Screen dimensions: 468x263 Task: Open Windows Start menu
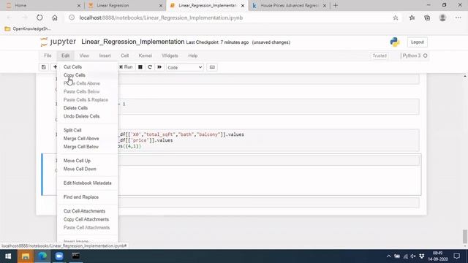[x=8, y=256]
